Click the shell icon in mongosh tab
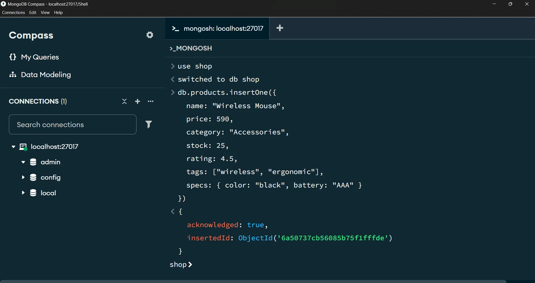 point(175,28)
